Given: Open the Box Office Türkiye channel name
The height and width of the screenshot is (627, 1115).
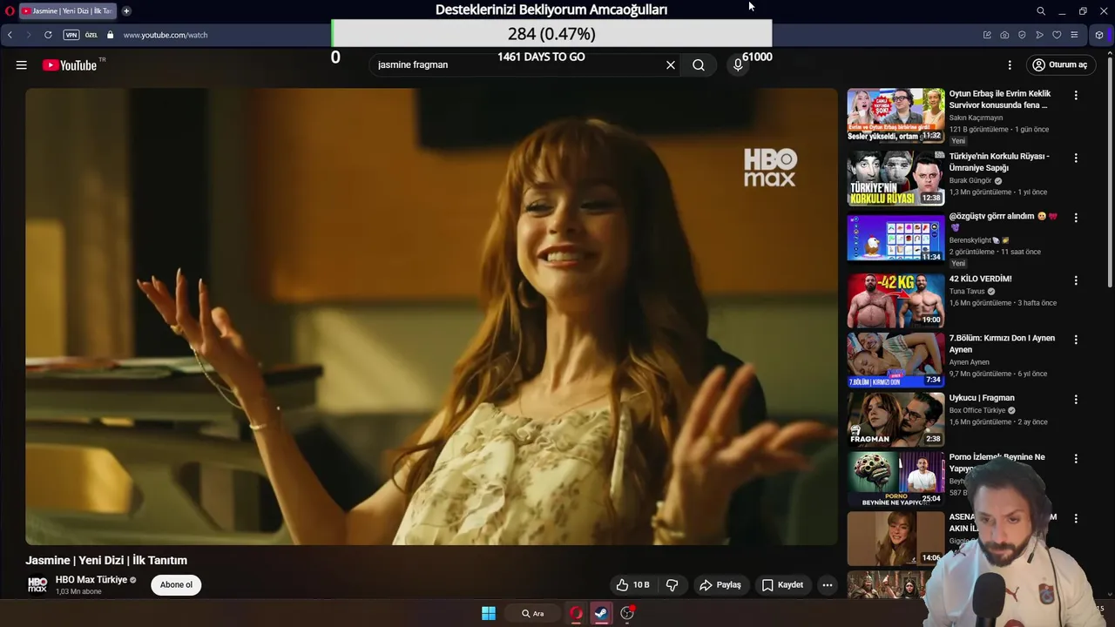Looking at the screenshot, I should (977, 410).
